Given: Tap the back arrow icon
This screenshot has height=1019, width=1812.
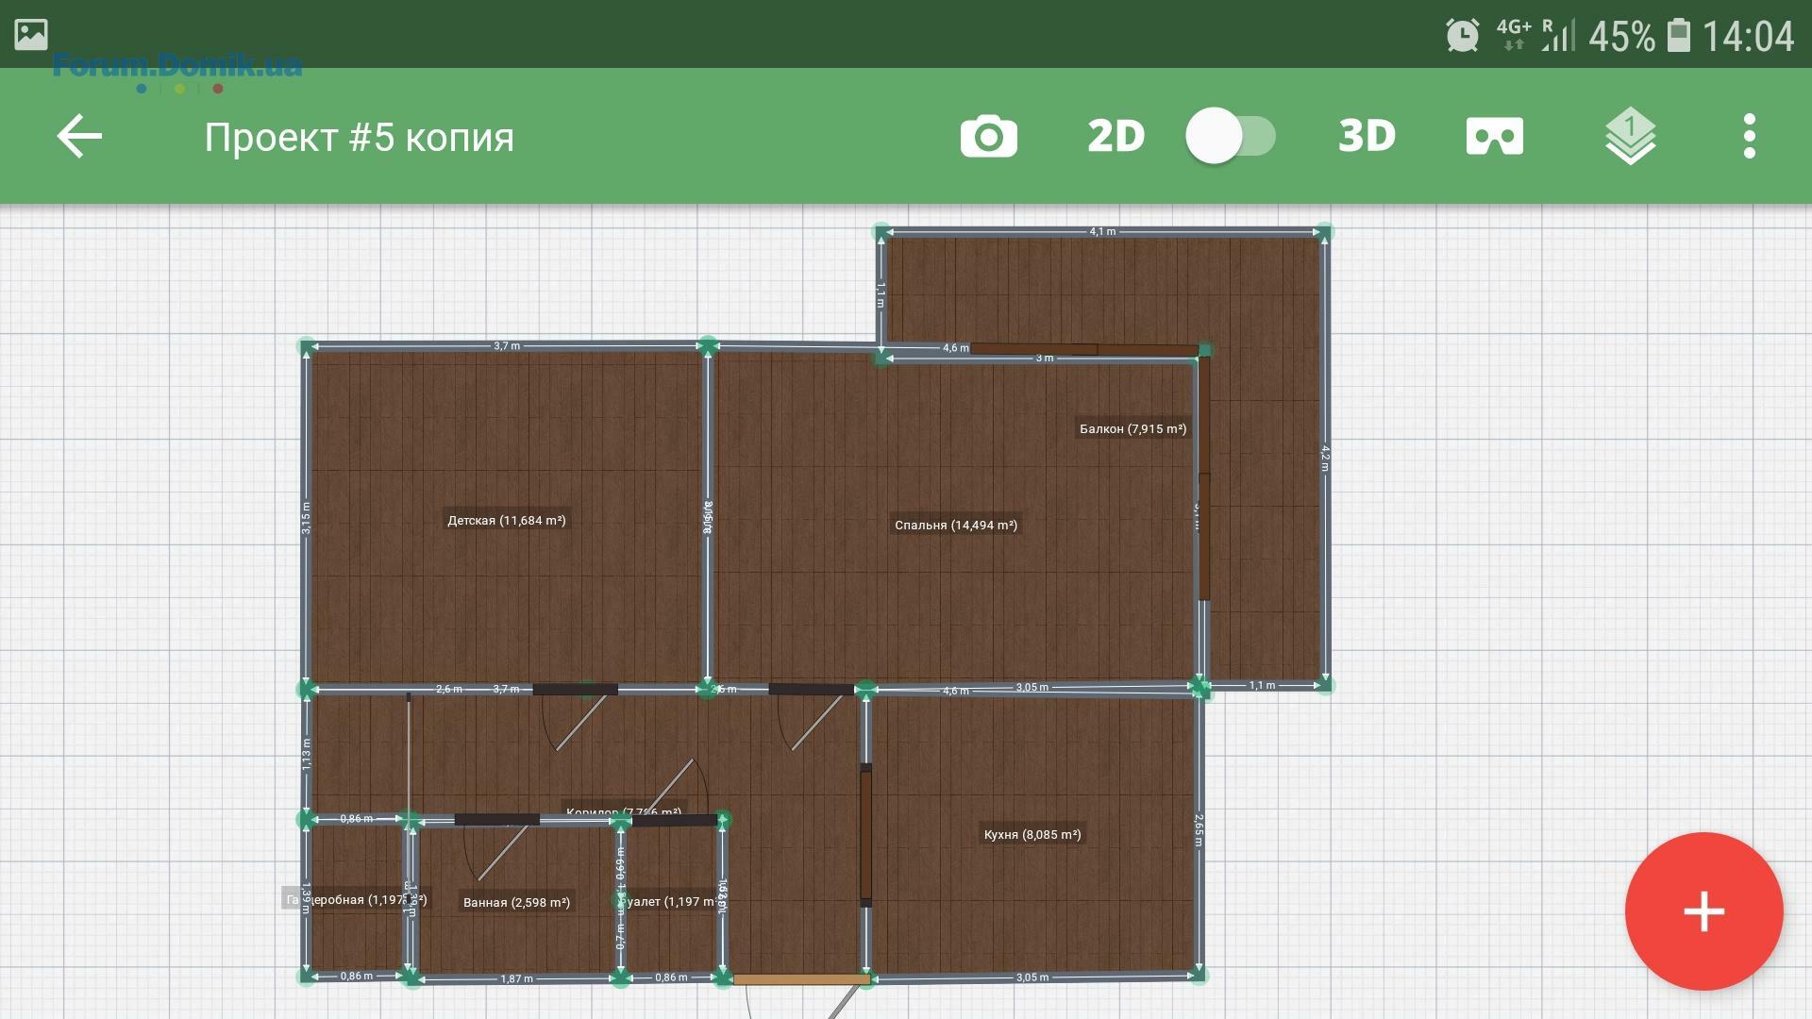Looking at the screenshot, I should point(79,137).
